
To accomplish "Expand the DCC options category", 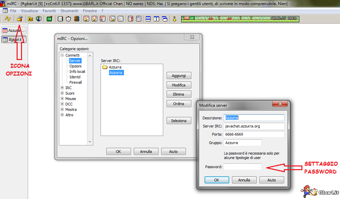I will pyautogui.click(x=62, y=104).
